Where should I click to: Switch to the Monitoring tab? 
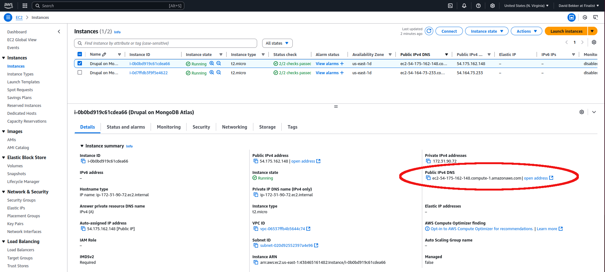click(169, 127)
